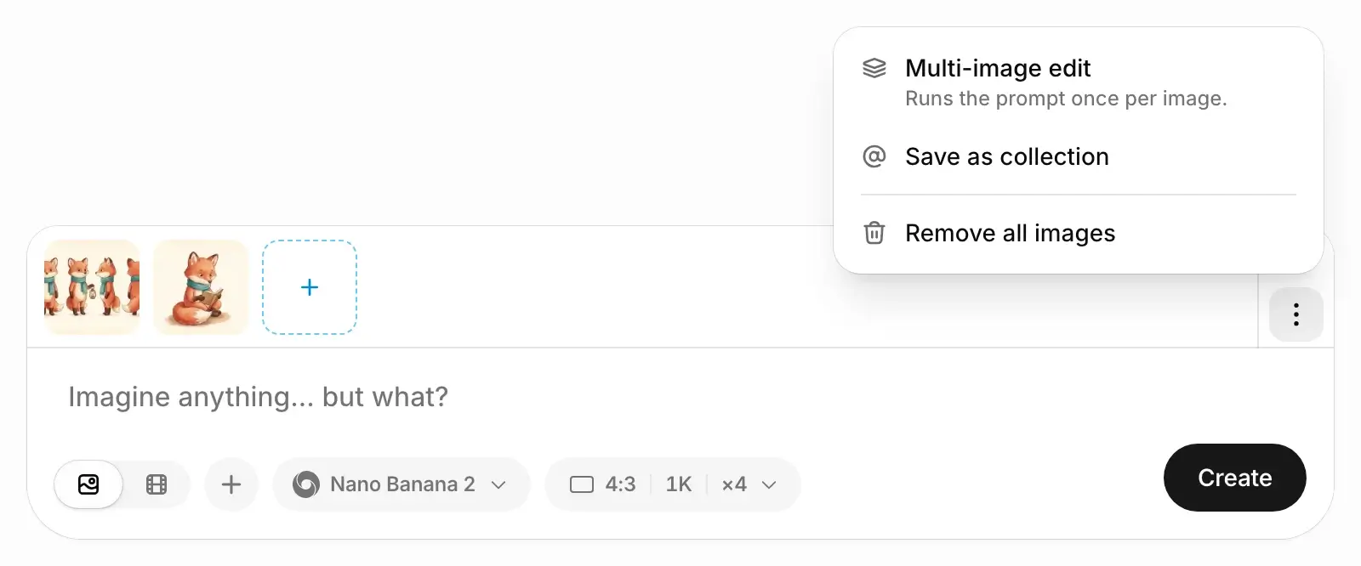Click the @ icon beside Save as collection
1361x566 pixels.
(874, 156)
